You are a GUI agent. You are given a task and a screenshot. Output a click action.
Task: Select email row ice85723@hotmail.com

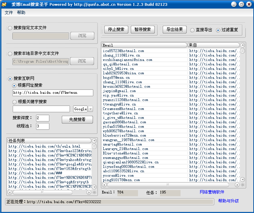[171, 51]
